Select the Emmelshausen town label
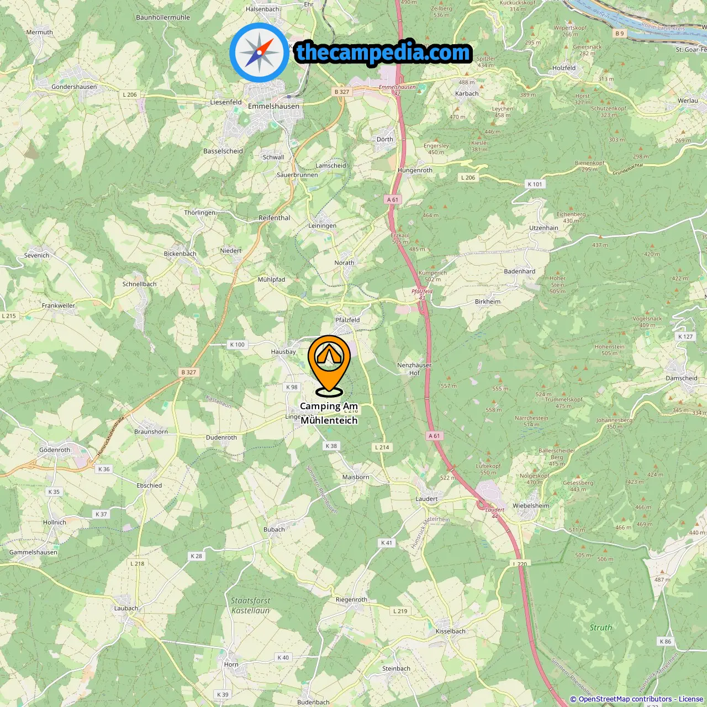The image size is (707, 707). [x=273, y=106]
